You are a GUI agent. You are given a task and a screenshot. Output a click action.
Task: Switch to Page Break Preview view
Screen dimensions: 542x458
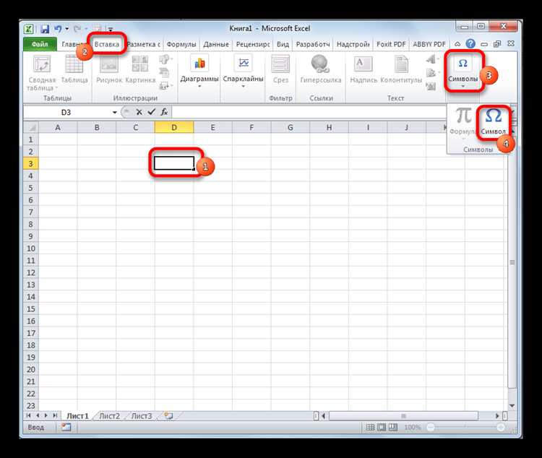pyautogui.click(x=393, y=427)
